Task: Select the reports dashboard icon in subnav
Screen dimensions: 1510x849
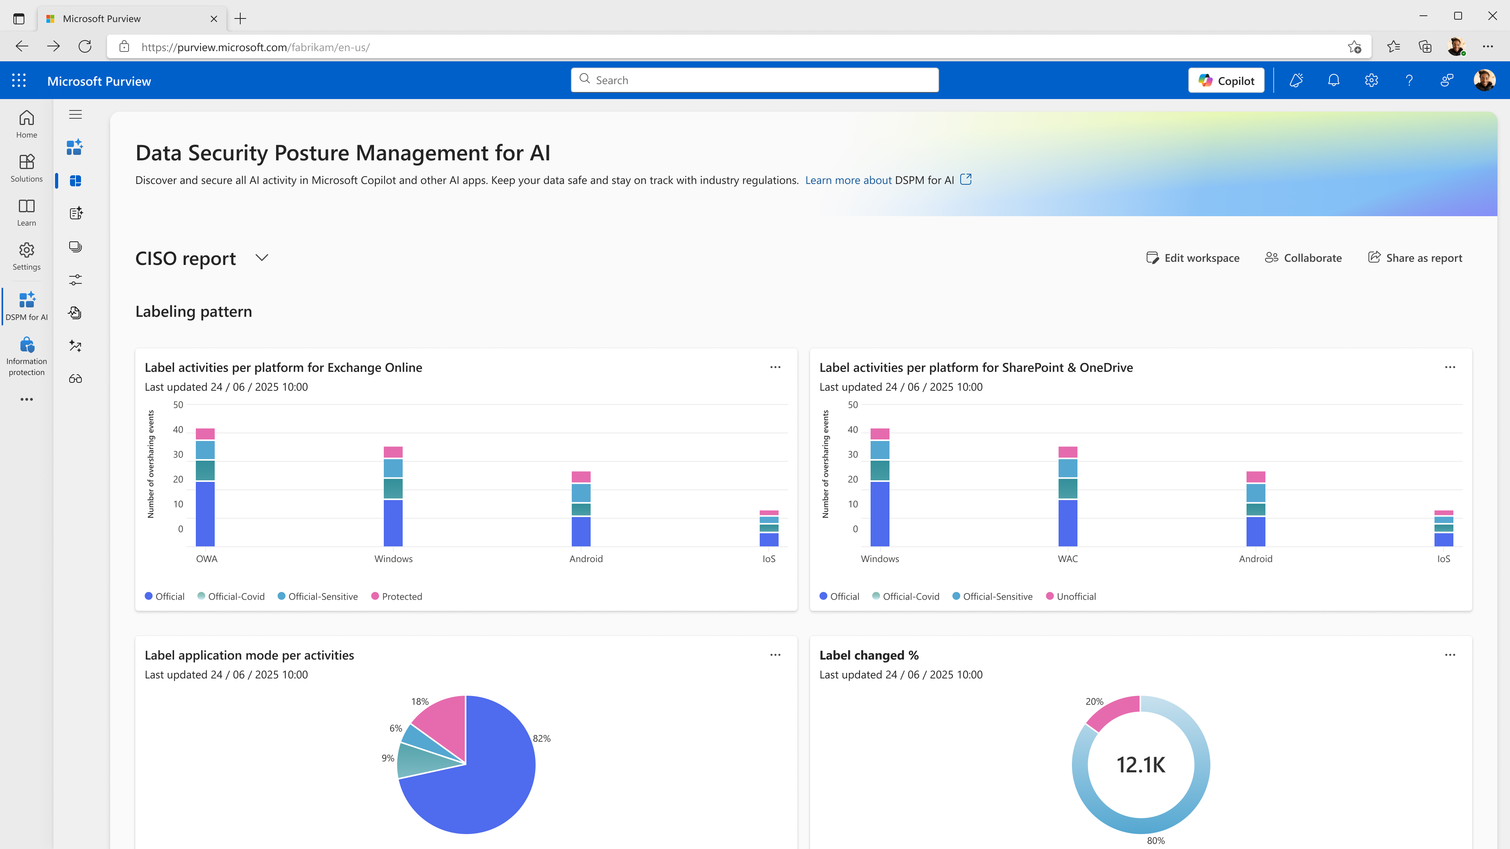Action: coord(75,180)
